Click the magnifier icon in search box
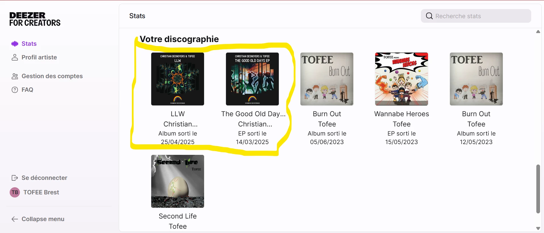Screen dimensions: 544x233 429,16
